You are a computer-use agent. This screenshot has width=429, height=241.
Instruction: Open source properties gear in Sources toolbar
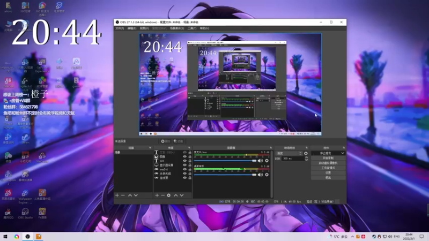tap(169, 195)
